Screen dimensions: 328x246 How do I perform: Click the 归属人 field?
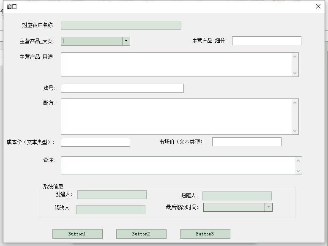(x=237, y=196)
